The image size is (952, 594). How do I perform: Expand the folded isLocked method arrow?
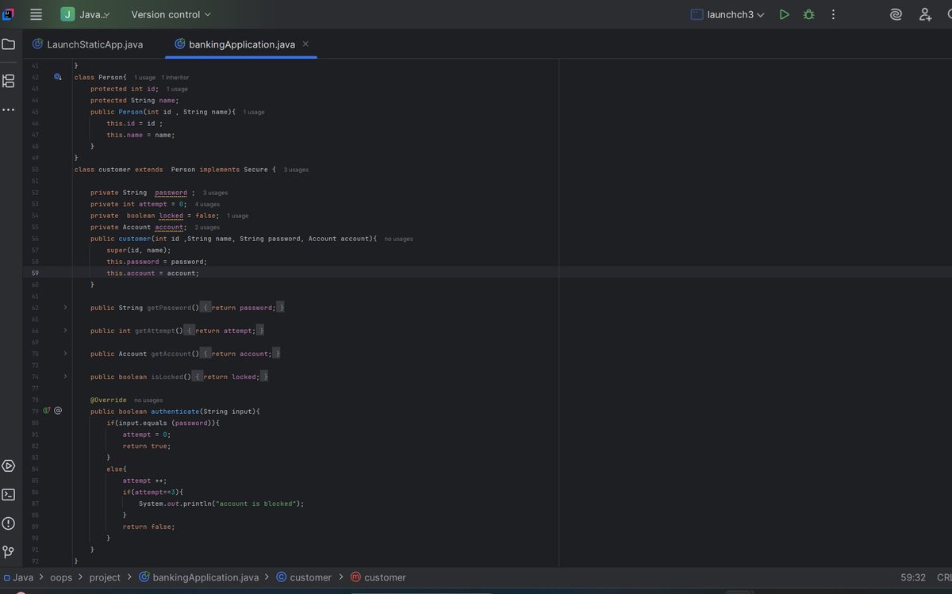click(x=65, y=376)
